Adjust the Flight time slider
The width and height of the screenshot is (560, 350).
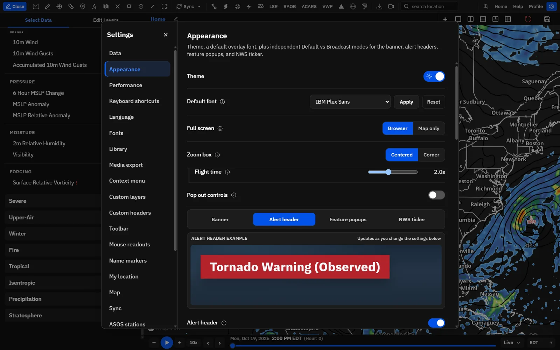coord(393,172)
